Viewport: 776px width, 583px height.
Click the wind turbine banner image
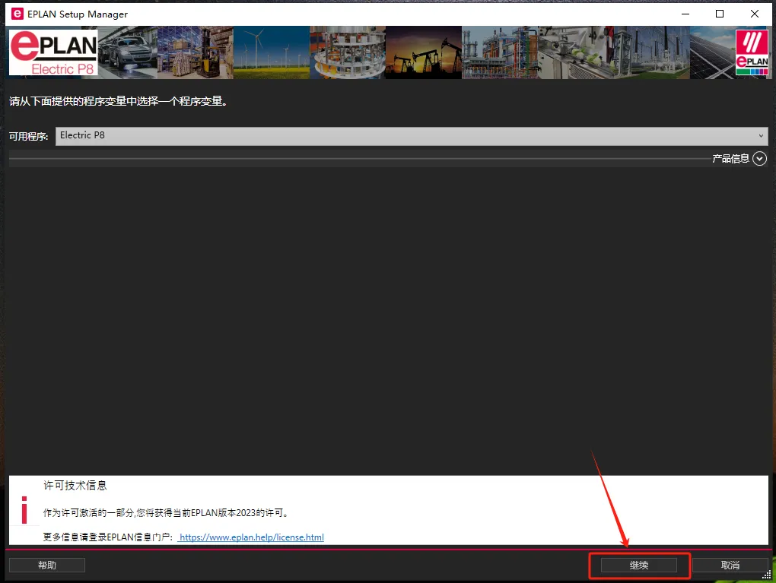point(271,52)
